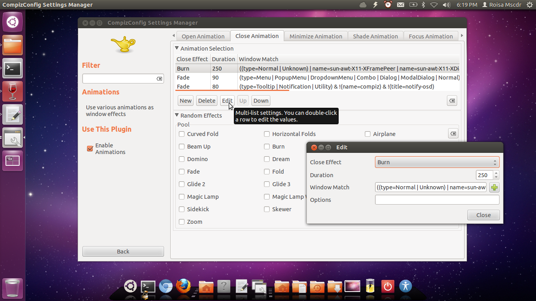Screen dimensions: 536x301
Task: Switch to the Focus Animation tab
Action: (431, 36)
